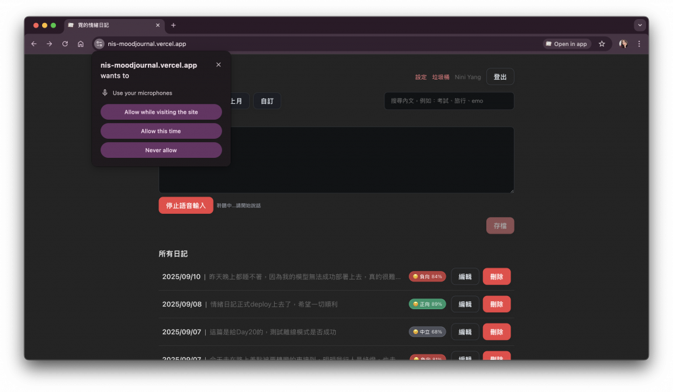Delete the 2025/09/10 diary entry
The width and height of the screenshot is (673, 392).
497,276
